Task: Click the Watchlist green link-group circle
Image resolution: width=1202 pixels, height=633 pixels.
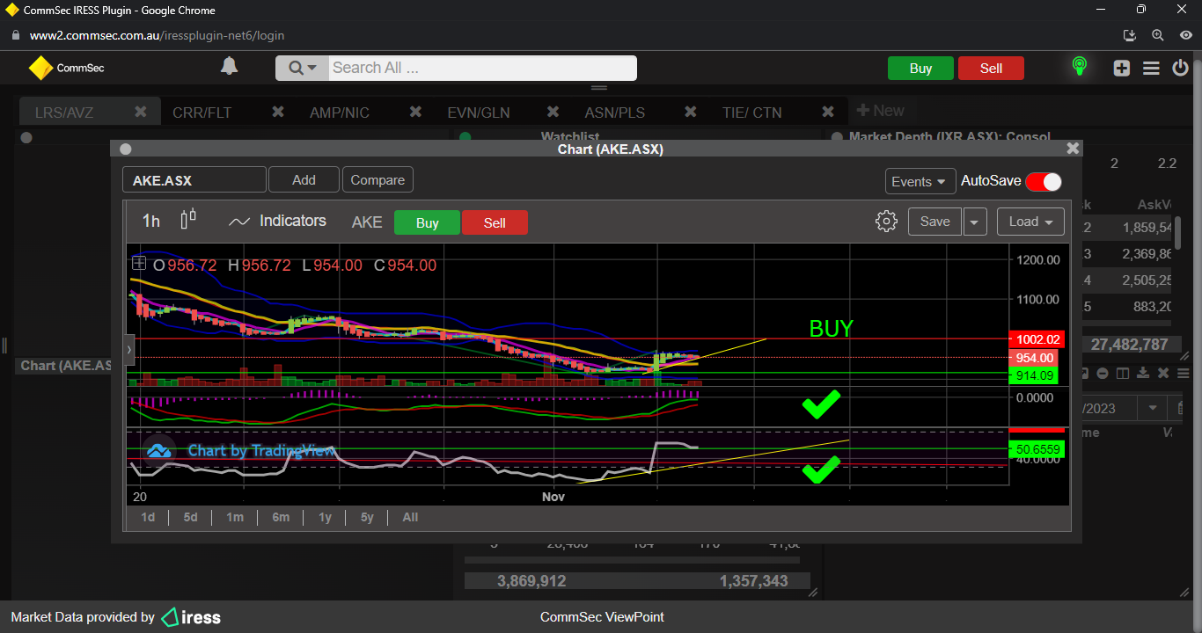Action: [x=465, y=137]
